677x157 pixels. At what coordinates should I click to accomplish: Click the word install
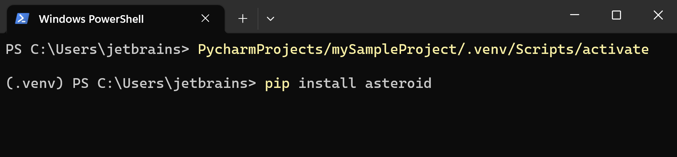(x=327, y=83)
